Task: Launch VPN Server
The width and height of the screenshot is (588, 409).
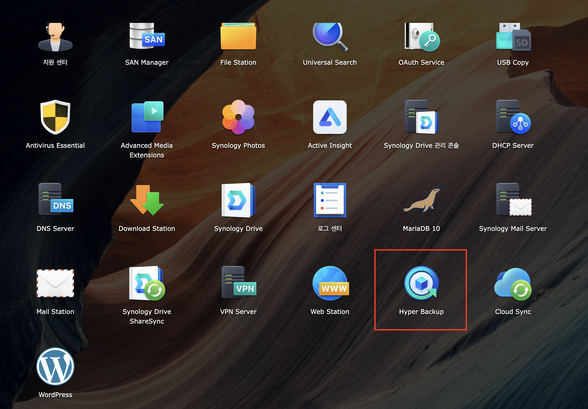Action: tap(238, 284)
